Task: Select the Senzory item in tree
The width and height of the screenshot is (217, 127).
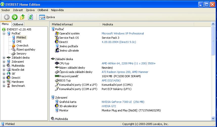Action: click(21, 54)
